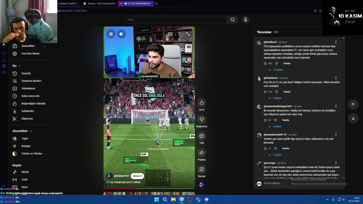
Task: Pause the YouTube Short video
Action: point(111,34)
